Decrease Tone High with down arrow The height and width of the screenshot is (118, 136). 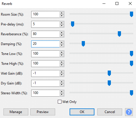62,65
